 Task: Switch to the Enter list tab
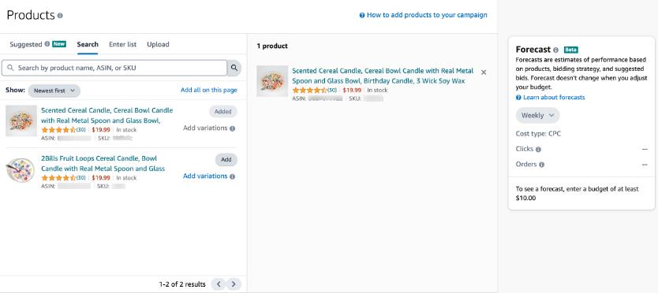[x=122, y=44]
